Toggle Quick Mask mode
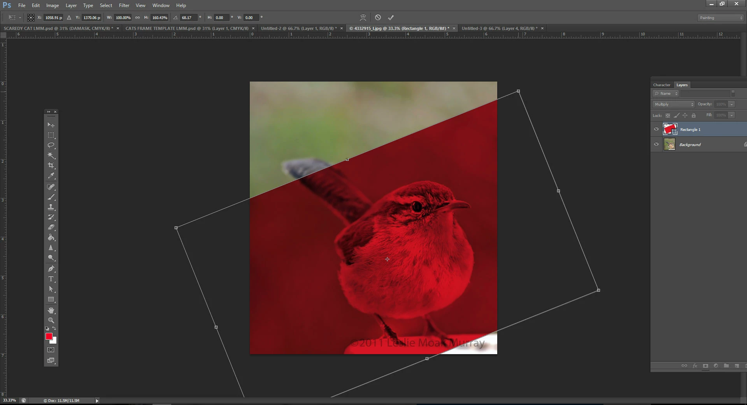The width and height of the screenshot is (747, 405). point(51,350)
